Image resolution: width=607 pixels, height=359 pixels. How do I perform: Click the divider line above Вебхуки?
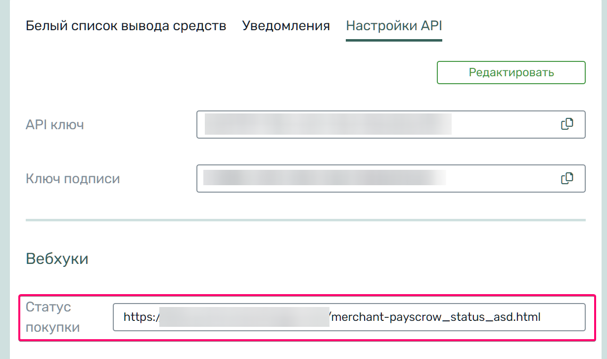[x=305, y=220]
